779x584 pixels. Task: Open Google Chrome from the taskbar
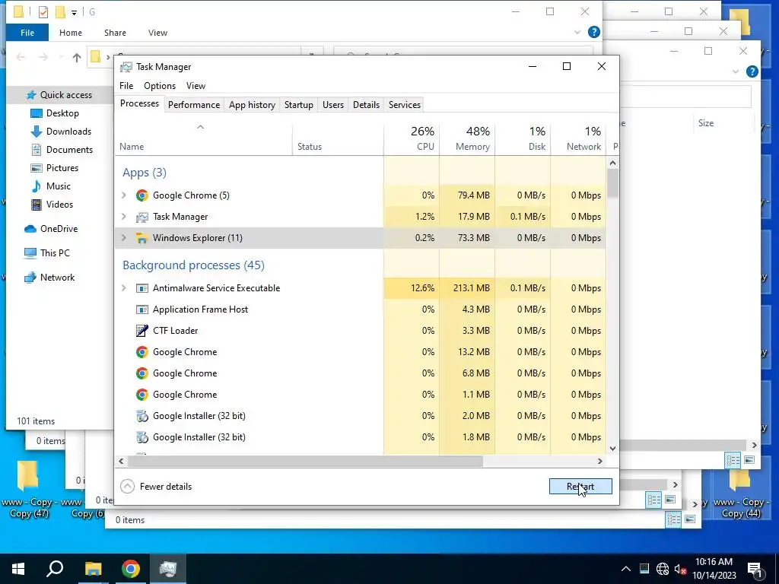pyautogui.click(x=131, y=569)
